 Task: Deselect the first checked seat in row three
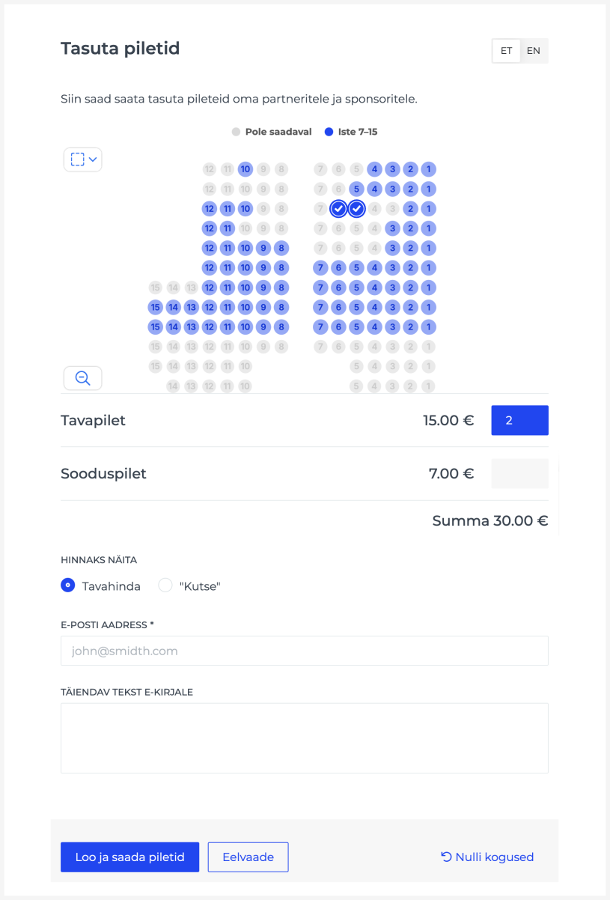click(x=338, y=208)
